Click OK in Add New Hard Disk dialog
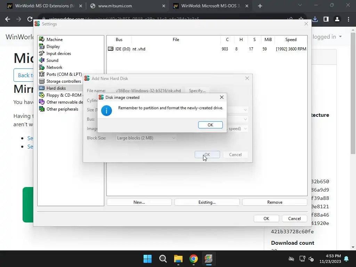 click(207, 155)
